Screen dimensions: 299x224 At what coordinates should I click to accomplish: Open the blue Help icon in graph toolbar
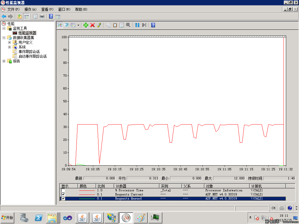pyautogui.click(x=153, y=25)
